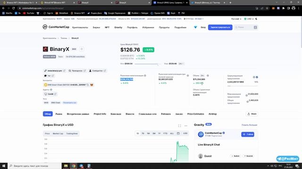Viewport: 302px width, 169px height.
Task: Toggle LOG scale on chart
Action: 185,133
